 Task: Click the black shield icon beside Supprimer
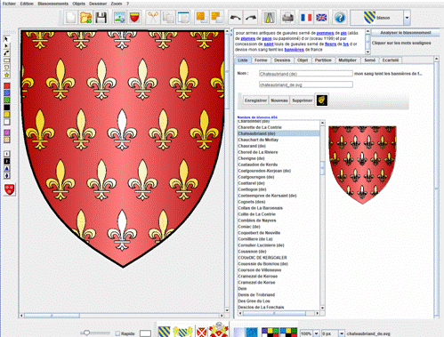(322, 100)
